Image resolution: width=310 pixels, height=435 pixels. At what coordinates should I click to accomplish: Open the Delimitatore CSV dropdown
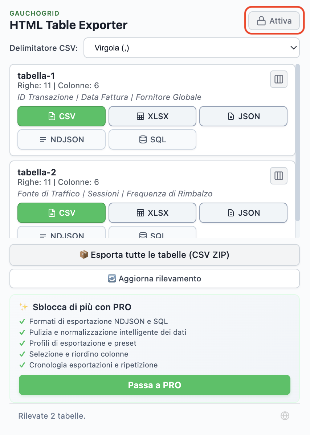pyautogui.click(x=192, y=48)
